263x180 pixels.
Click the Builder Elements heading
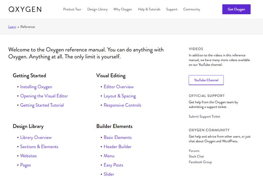pos(114,126)
